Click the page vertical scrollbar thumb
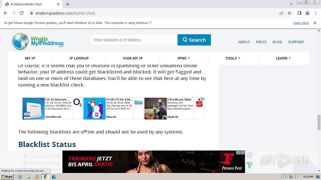Image resolution: width=321 pixels, height=180 pixels. point(319,122)
